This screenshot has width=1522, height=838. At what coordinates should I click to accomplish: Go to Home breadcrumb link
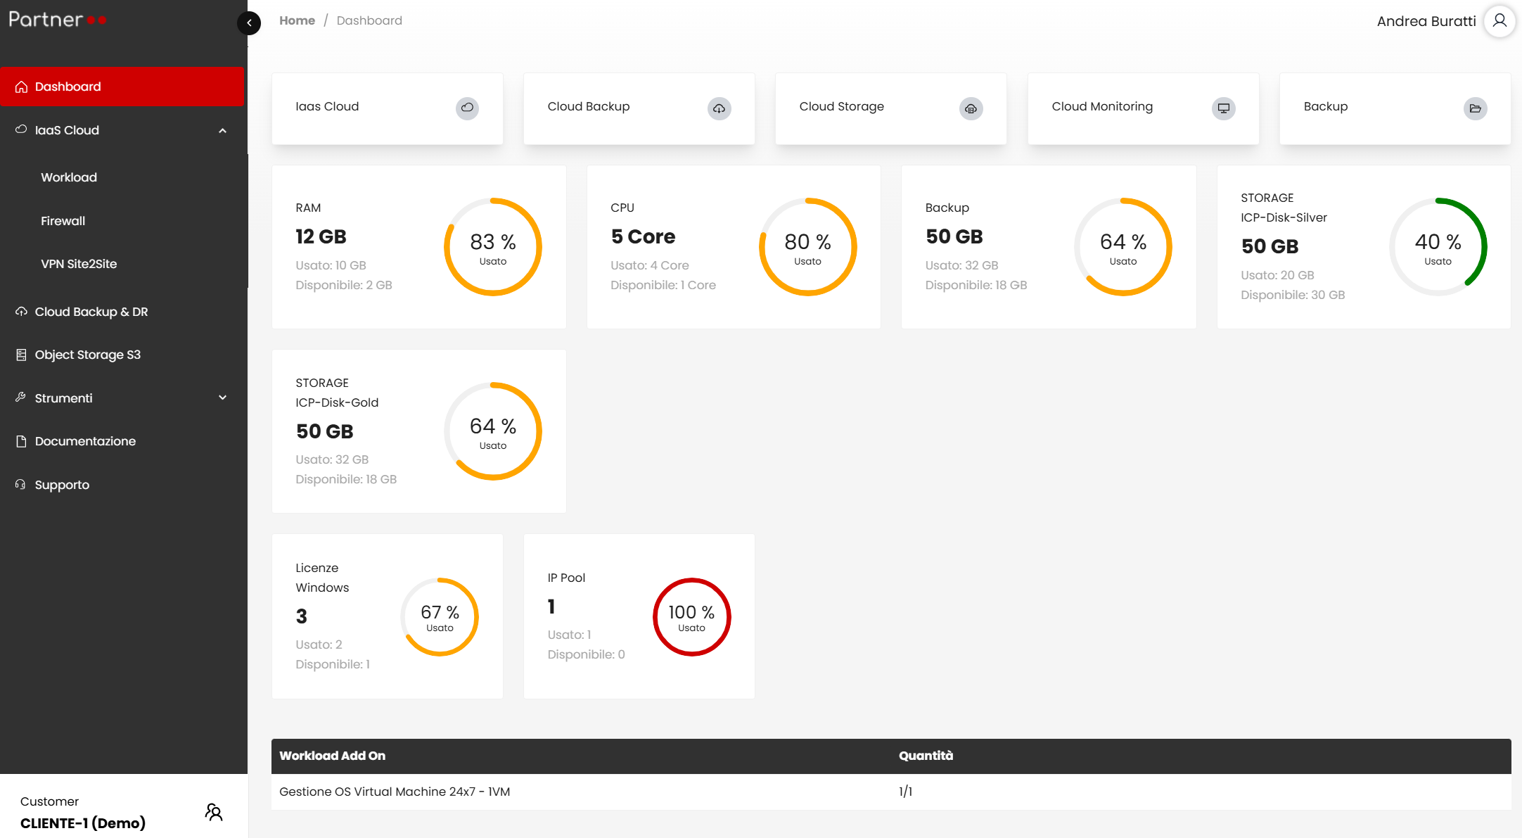[297, 20]
